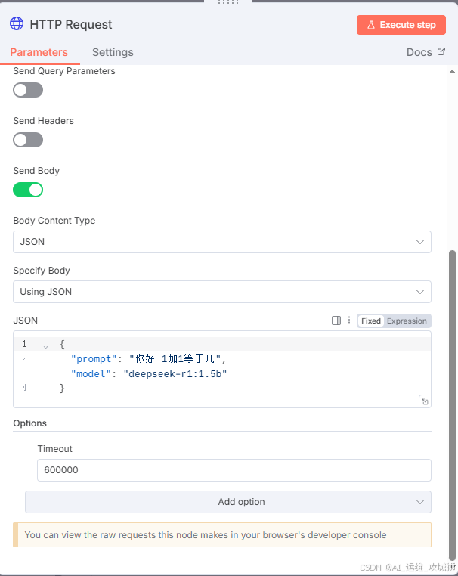Open Docs external link icon
Image resolution: width=458 pixels, height=576 pixels.
click(x=441, y=52)
